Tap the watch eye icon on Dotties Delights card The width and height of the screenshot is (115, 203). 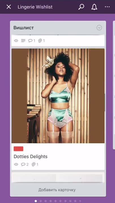[16, 165]
